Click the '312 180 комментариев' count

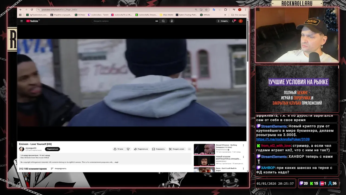coord(33,168)
